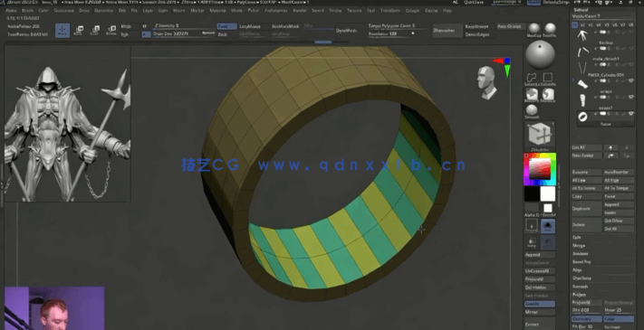Expand the Merge section
This screenshot has height=330, width=644.
point(579,246)
